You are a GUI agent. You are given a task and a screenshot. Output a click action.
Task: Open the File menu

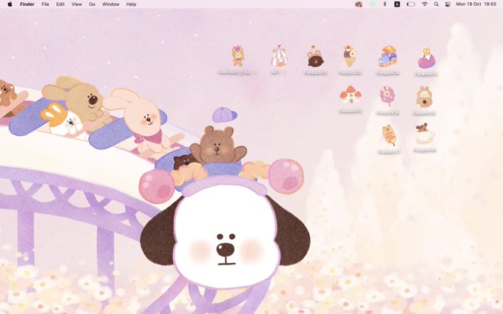coord(45,4)
